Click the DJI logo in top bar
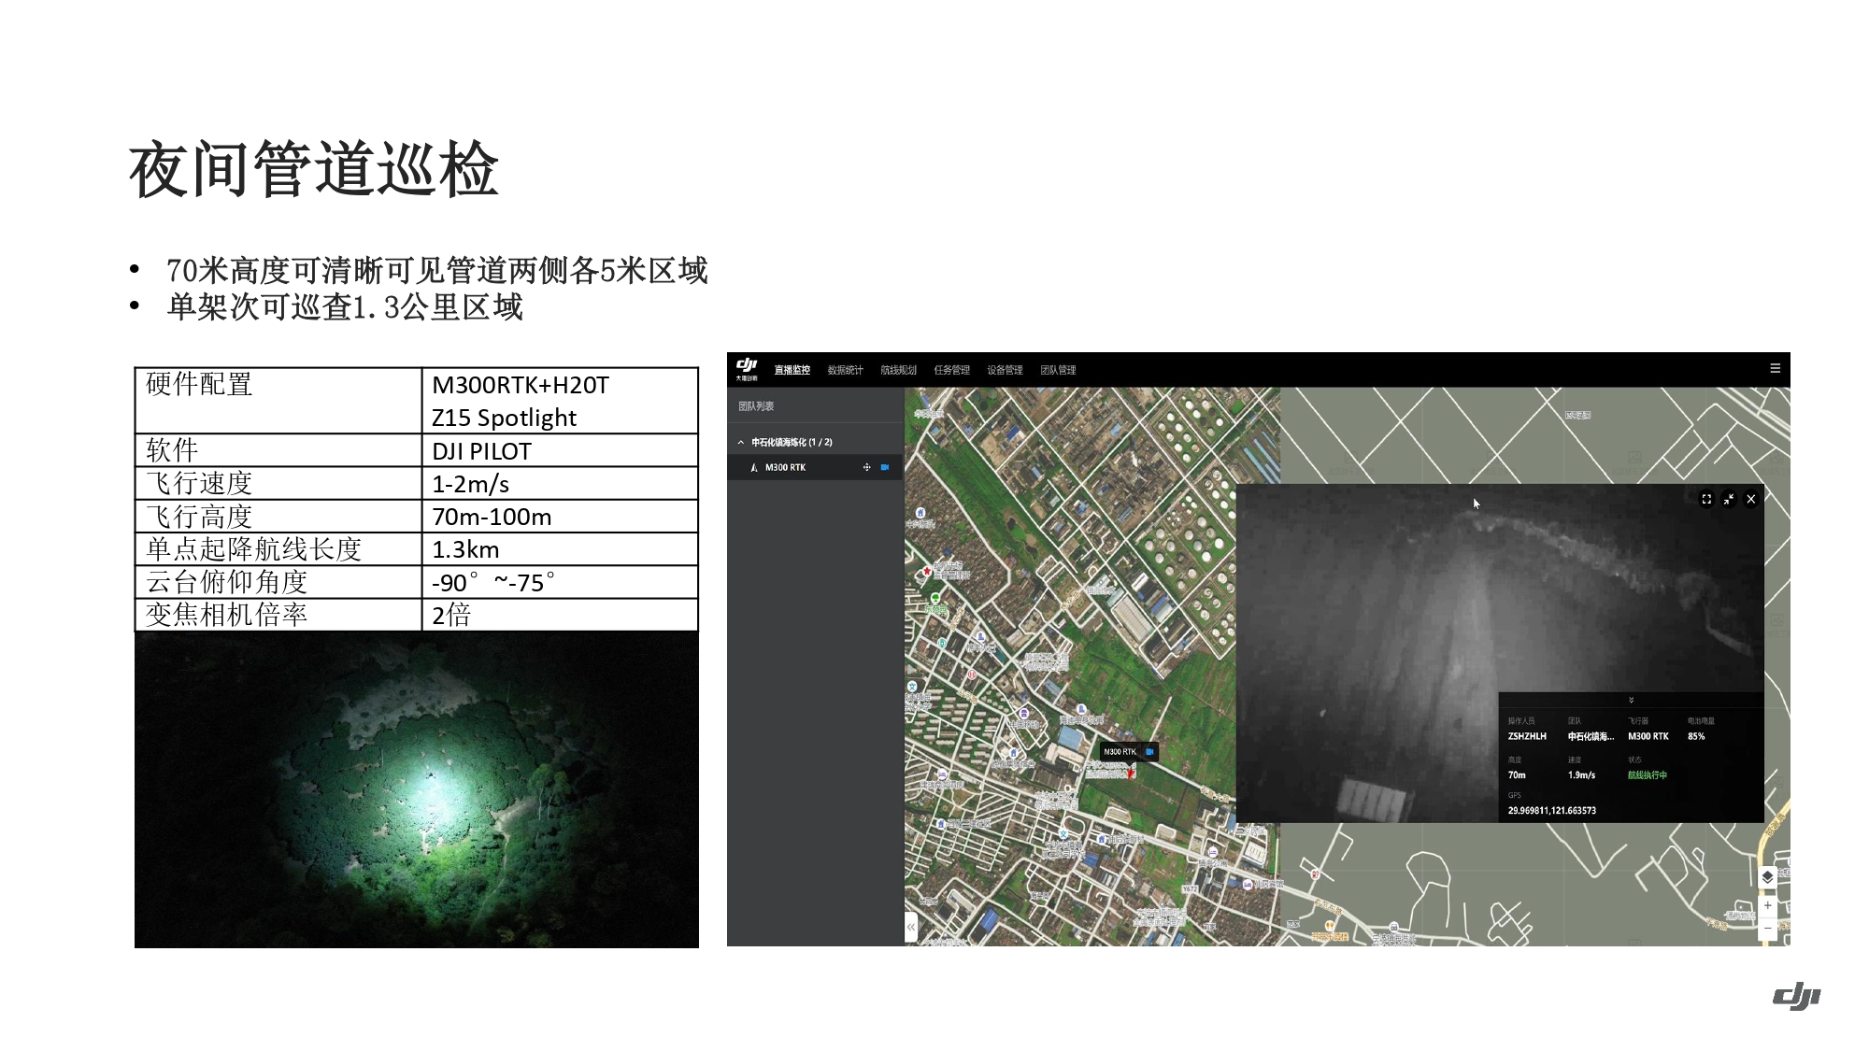 point(747,369)
